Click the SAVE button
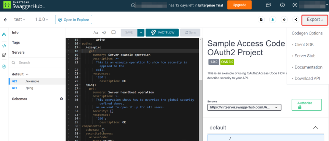This screenshot has height=141, width=329. click(x=129, y=32)
